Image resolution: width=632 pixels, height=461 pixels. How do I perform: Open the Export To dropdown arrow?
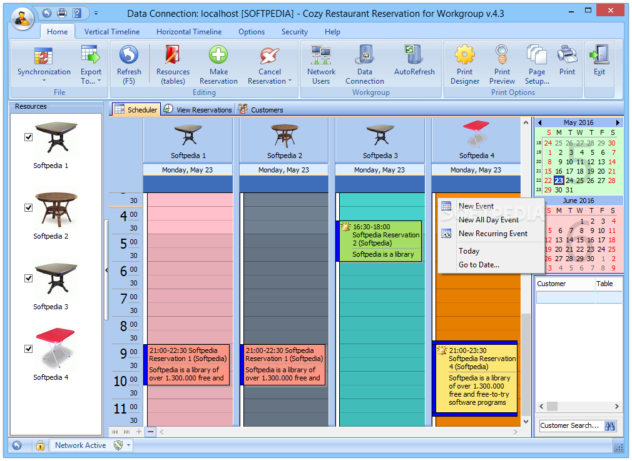[x=99, y=81]
